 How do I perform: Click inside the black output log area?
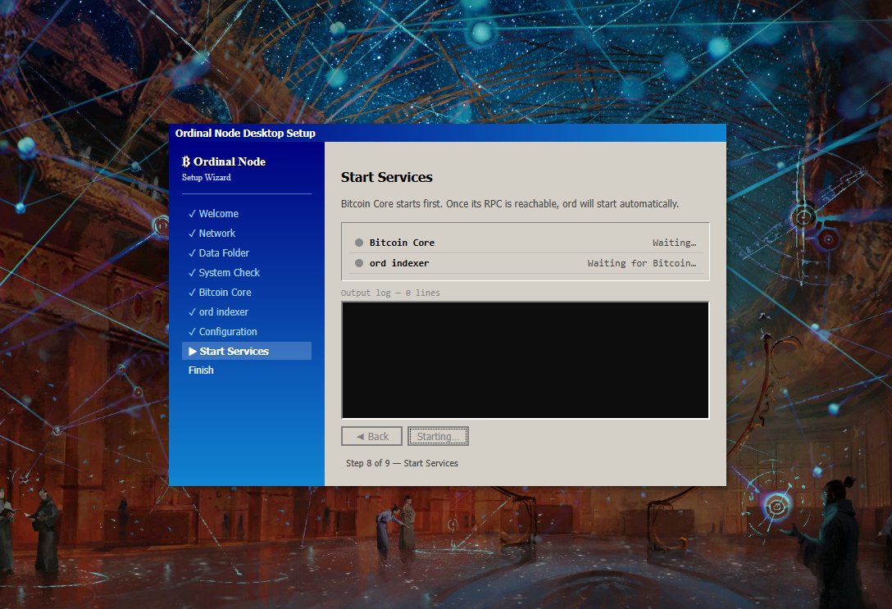pos(525,360)
